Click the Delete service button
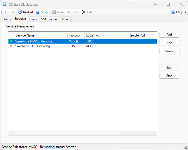This screenshot has width=188, height=150. point(169,51)
